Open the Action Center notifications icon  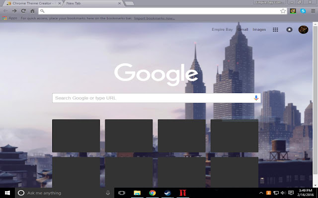[291, 193]
